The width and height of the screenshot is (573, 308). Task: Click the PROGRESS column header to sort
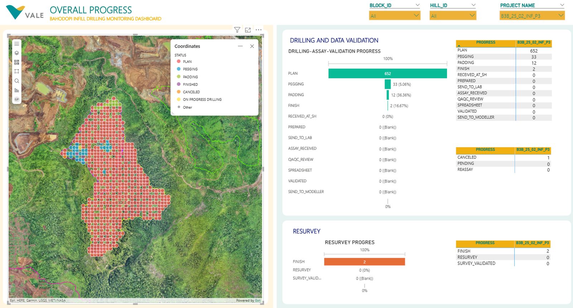(x=486, y=43)
